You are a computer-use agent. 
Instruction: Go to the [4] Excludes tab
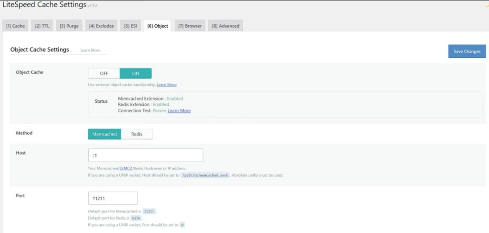tap(101, 26)
